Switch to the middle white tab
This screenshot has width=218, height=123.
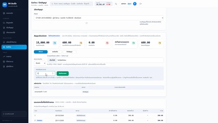tap(55, 52)
